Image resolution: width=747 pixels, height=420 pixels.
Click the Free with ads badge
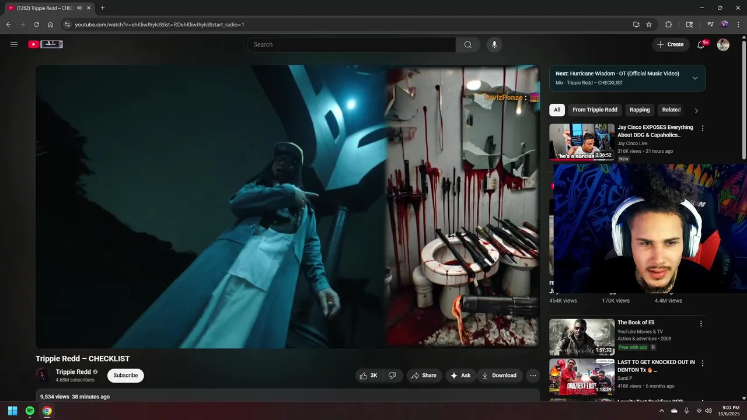[x=633, y=347]
